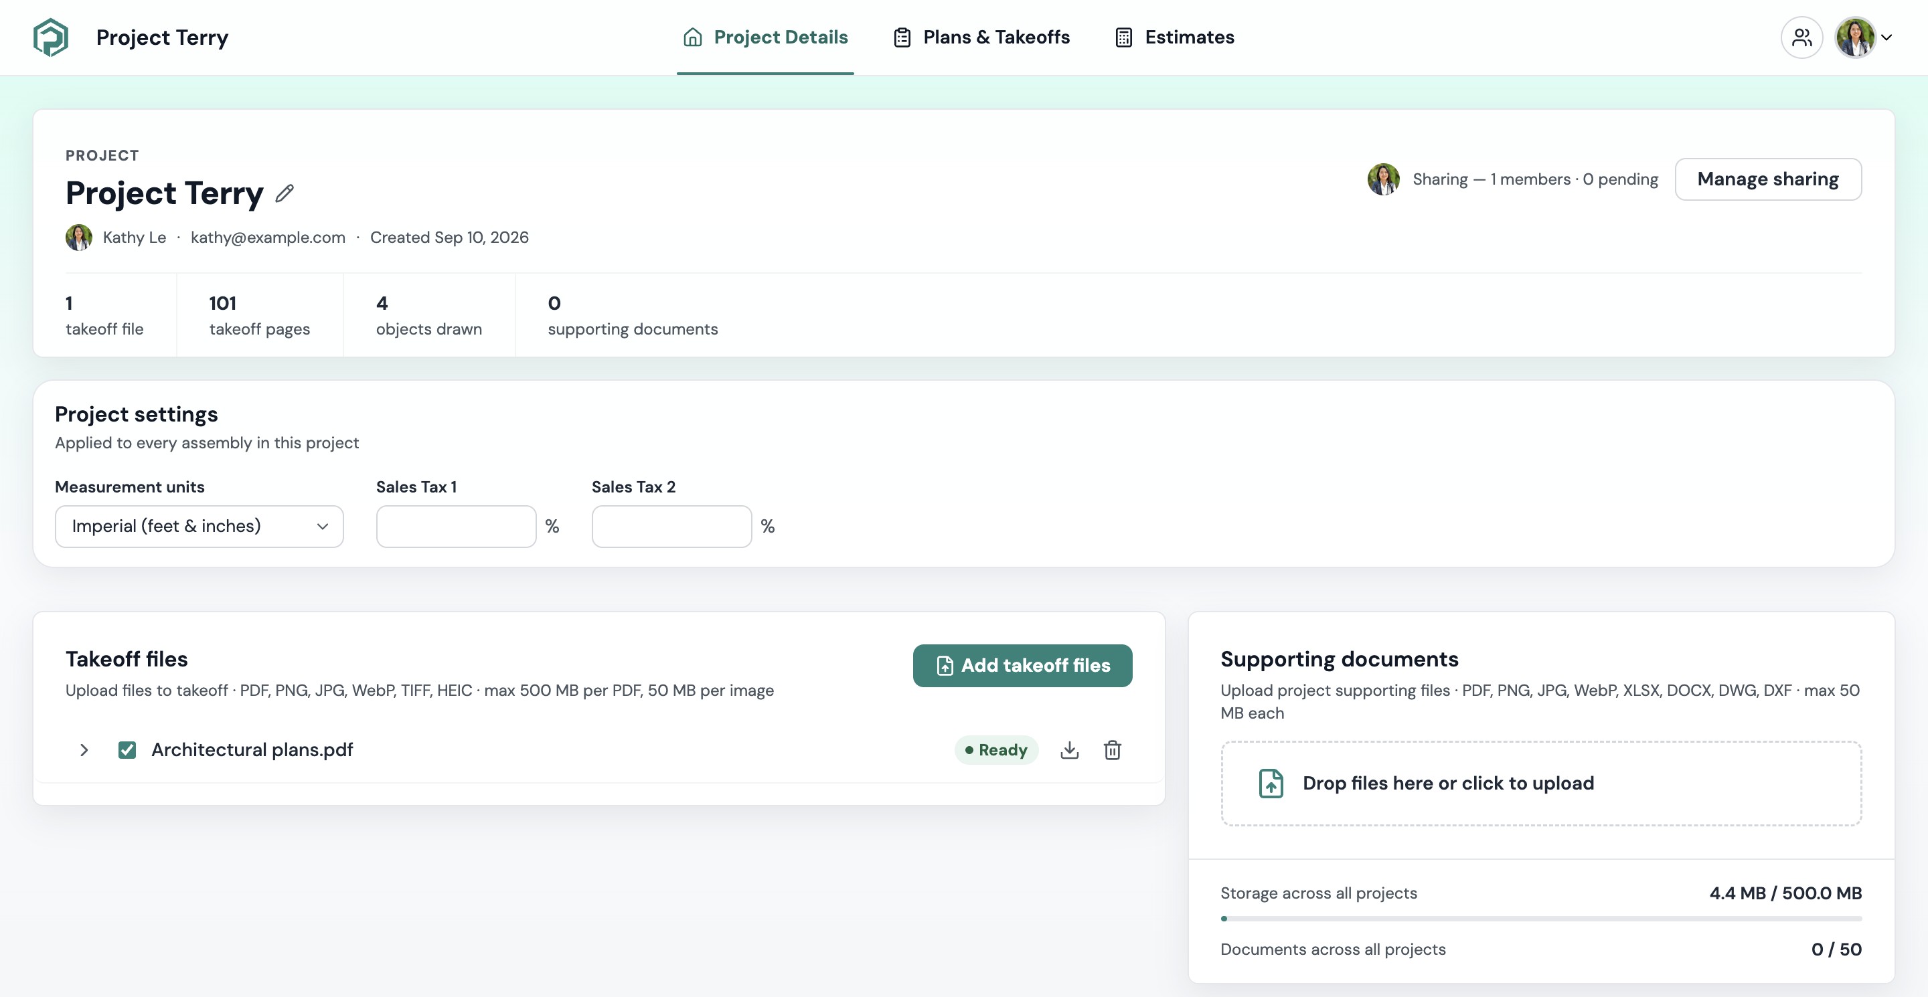The width and height of the screenshot is (1928, 997).
Task: Click the app logo in the header
Action: pyautogui.click(x=50, y=37)
